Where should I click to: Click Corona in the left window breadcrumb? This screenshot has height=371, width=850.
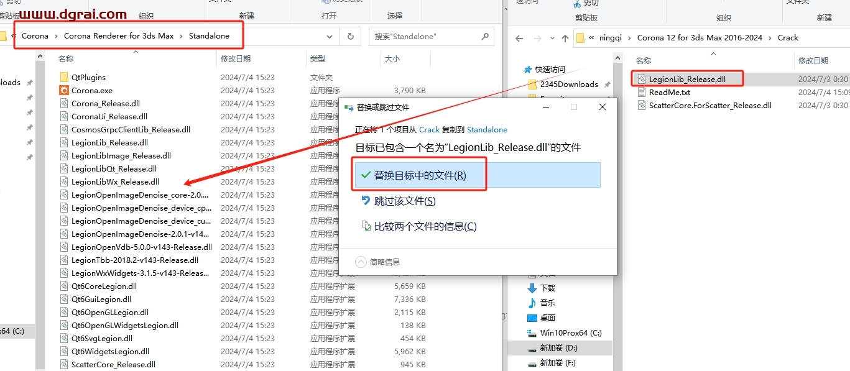(35, 36)
